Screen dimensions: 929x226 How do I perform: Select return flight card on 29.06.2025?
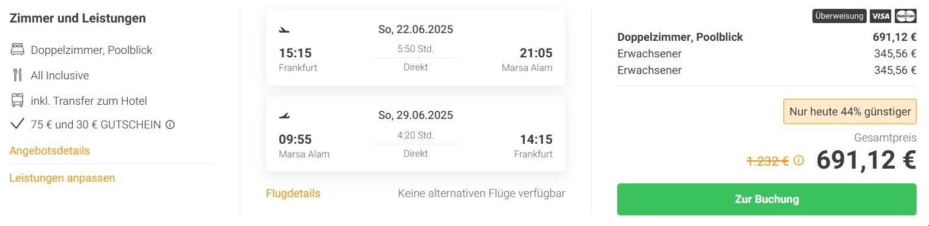pyautogui.click(x=415, y=134)
